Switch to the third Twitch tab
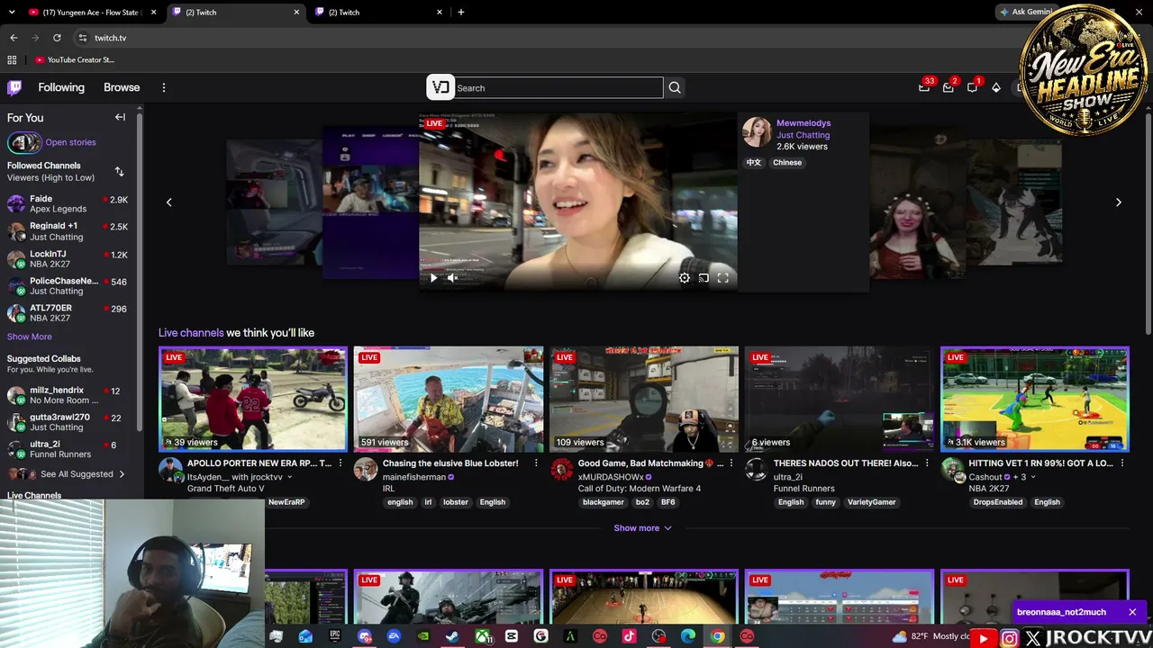The height and width of the screenshot is (648, 1153). (378, 12)
